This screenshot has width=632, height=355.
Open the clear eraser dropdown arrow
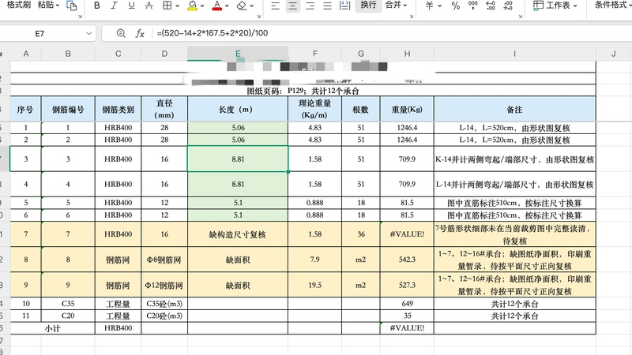tap(251, 6)
